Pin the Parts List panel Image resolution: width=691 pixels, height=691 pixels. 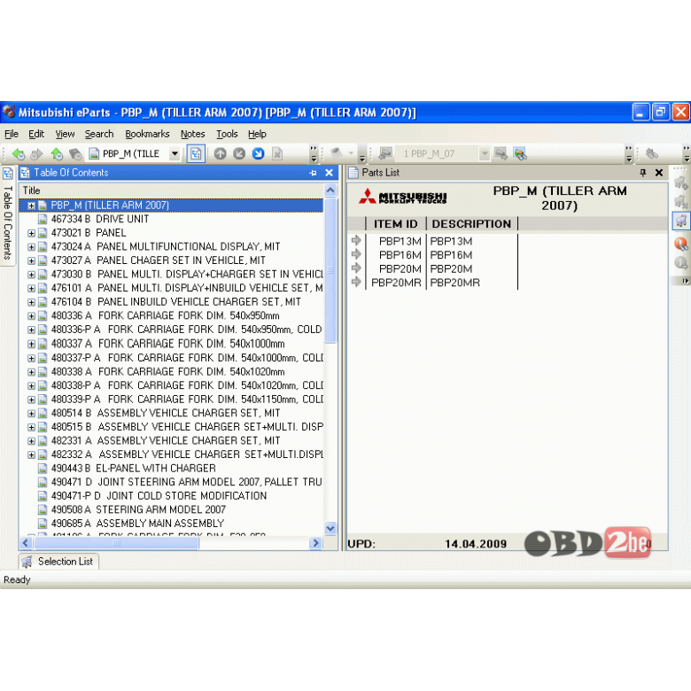[643, 173]
